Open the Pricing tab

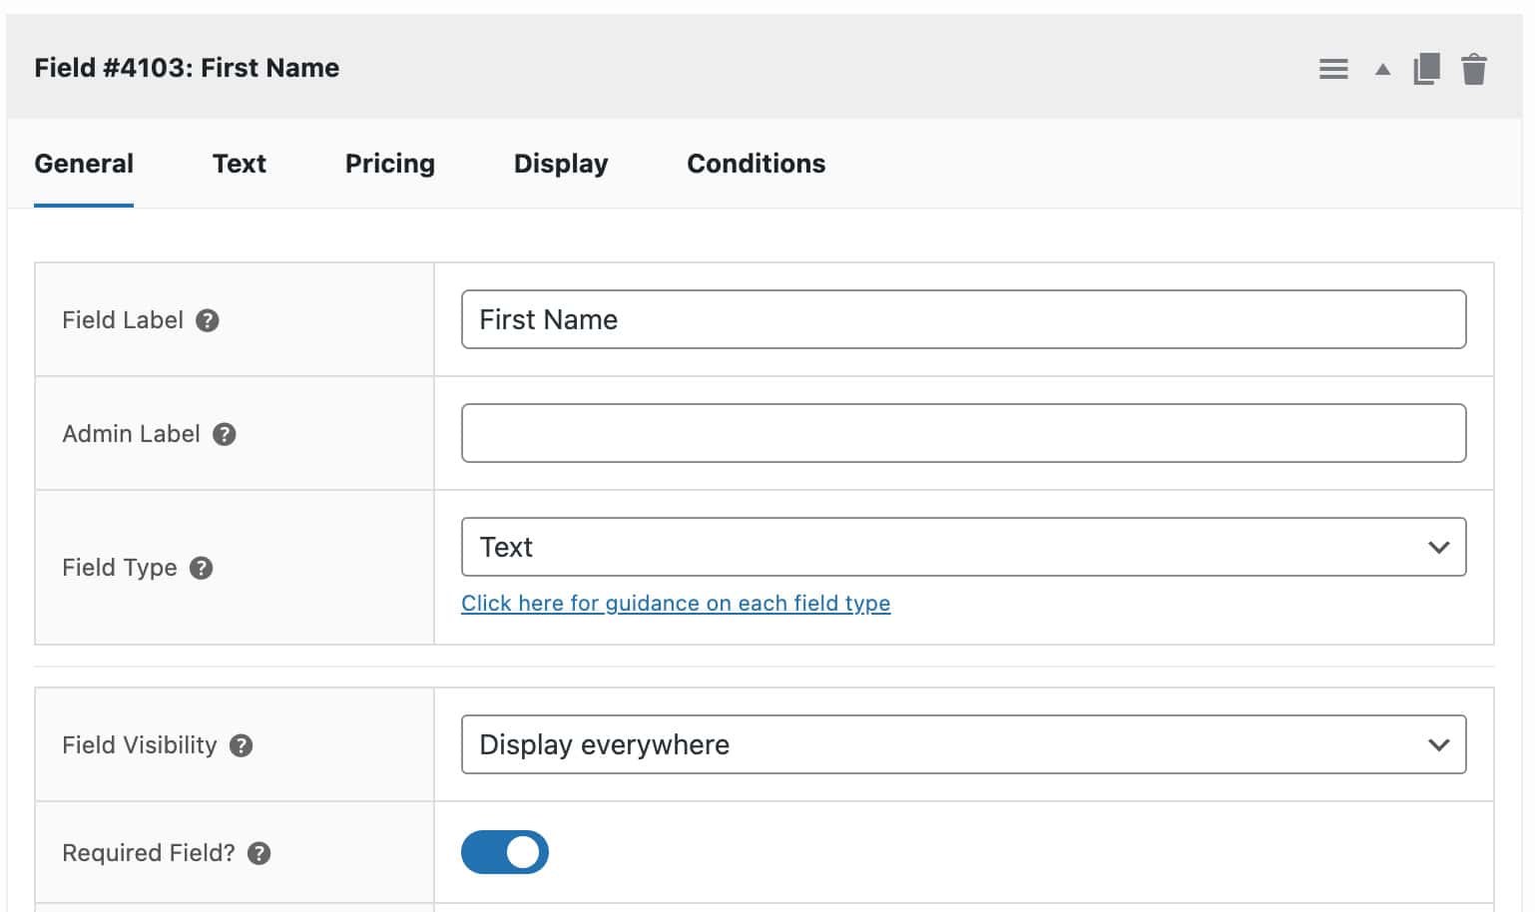tap(389, 164)
